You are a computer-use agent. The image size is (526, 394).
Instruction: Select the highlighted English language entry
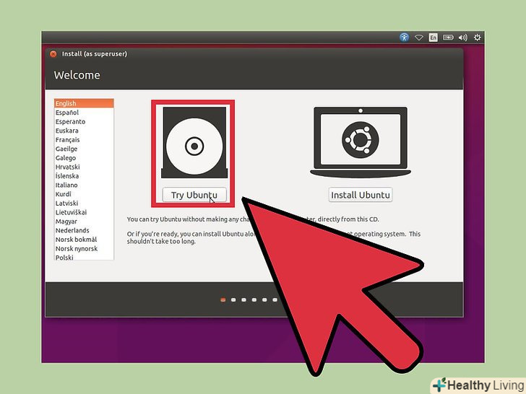click(66, 104)
